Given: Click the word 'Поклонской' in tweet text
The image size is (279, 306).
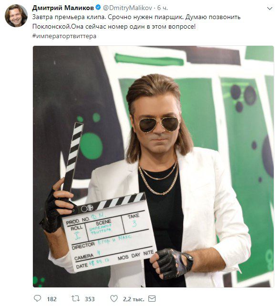Looking at the screenshot, I should point(51,27).
